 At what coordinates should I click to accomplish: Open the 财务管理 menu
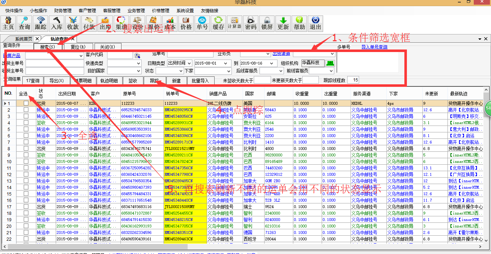63,11
